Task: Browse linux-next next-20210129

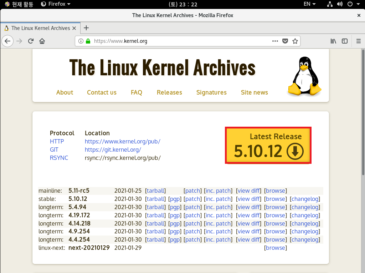Action: [276, 248]
